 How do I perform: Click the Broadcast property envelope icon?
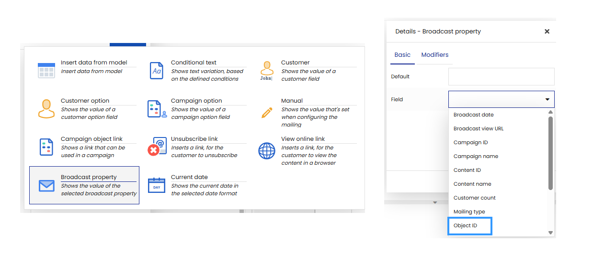click(46, 186)
